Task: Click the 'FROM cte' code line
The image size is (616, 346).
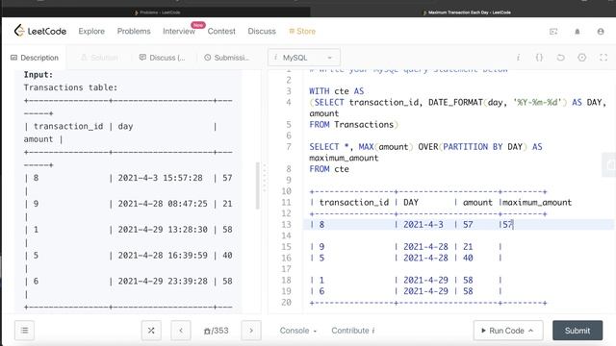Action: 329,169
